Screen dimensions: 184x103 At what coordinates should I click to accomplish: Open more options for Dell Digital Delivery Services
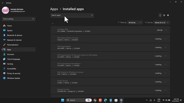[166, 39]
